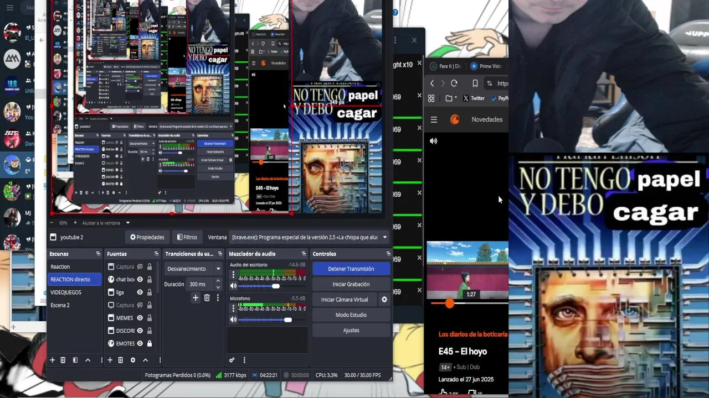Switch to the Para ti browser tab
709x398 pixels.
[446, 66]
